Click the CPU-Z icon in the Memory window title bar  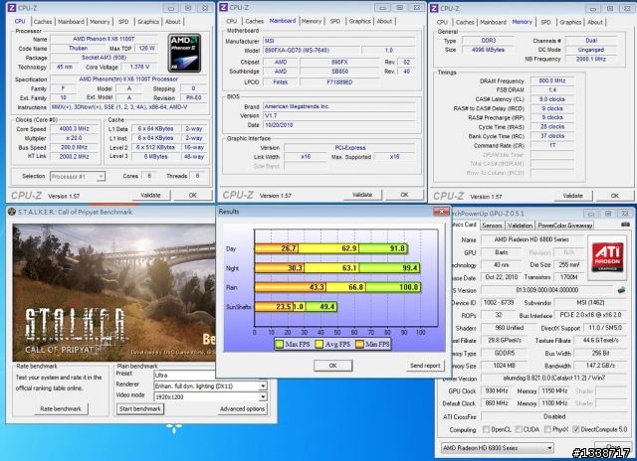pyautogui.click(x=434, y=8)
